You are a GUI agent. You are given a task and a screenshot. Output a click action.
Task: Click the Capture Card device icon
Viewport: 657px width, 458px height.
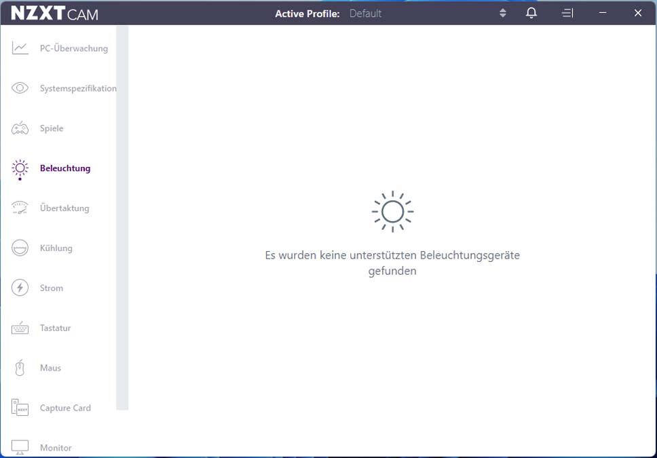[x=20, y=408]
